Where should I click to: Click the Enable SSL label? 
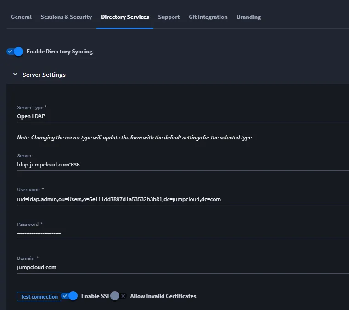pyautogui.click(x=96, y=296)
